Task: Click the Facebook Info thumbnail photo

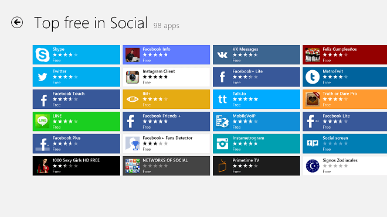Action: pos(133,54)
